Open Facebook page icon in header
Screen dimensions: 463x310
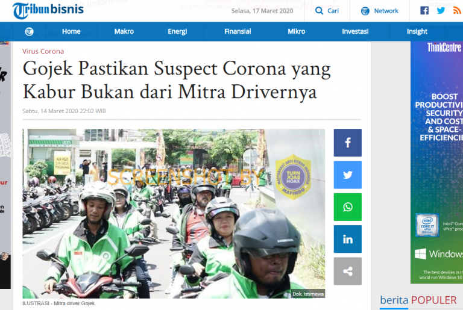tap(424, 11)
